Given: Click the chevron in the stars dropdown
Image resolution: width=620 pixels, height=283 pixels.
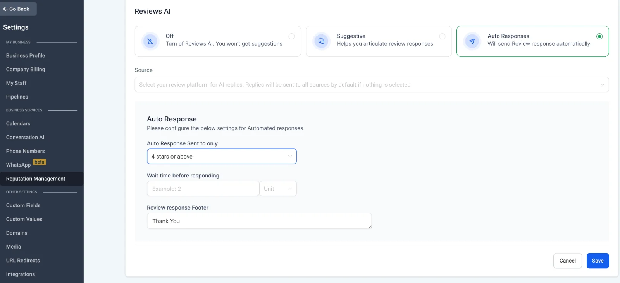Looking at the screenshot, I should (290, 157).
